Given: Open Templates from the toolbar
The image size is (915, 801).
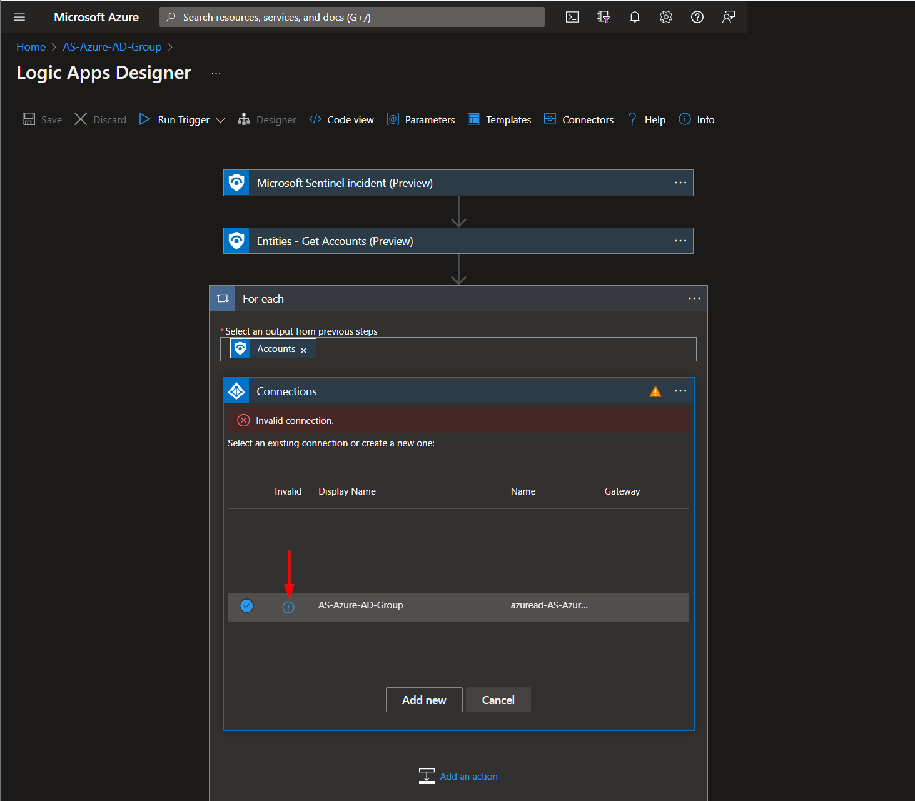Looking at the screenshot, I should (499, 119).
